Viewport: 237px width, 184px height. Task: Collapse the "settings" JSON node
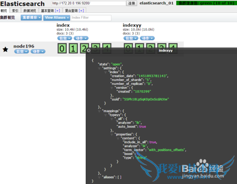[100, 68]
